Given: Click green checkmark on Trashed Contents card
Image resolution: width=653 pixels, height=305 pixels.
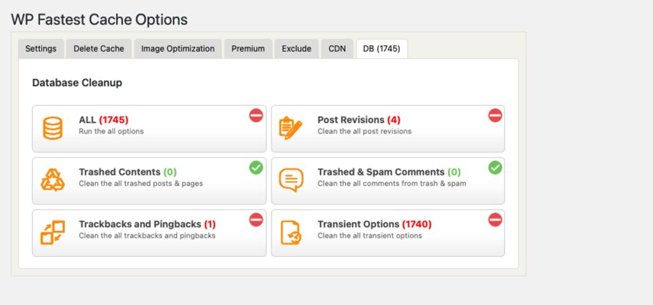Looking at the screenshot, I should (256, 168).
